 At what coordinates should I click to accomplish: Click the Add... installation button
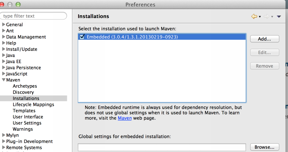[264, 39]
